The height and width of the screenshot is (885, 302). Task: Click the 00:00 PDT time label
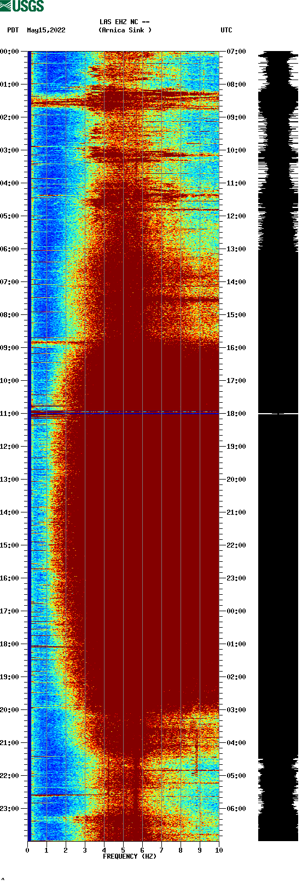[10, 52]
